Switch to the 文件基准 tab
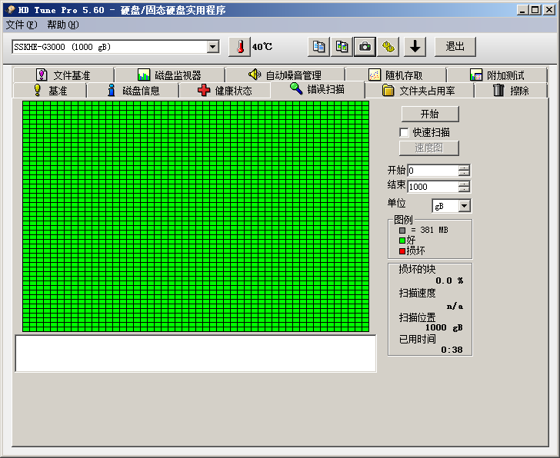This screenshot has width=560, height=458. tap(64, 75)
